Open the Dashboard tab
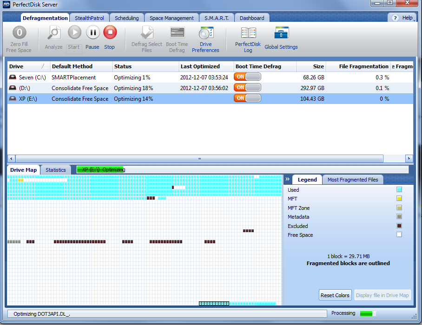The width and height of the screenshot is (422, 325). point(252,18)
